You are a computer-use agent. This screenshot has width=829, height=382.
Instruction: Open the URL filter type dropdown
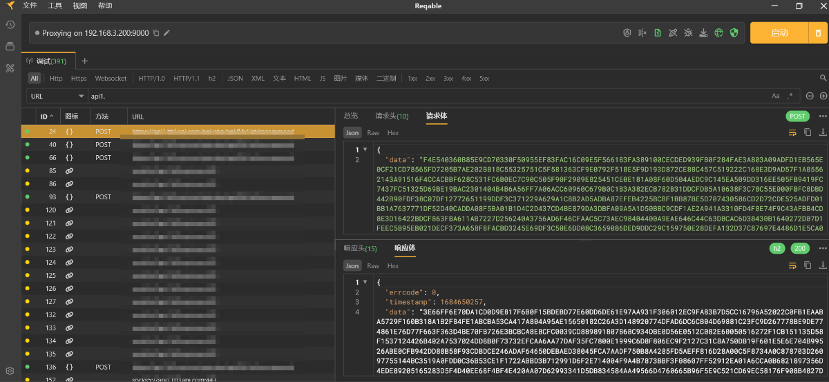click(x=57, y=96)
